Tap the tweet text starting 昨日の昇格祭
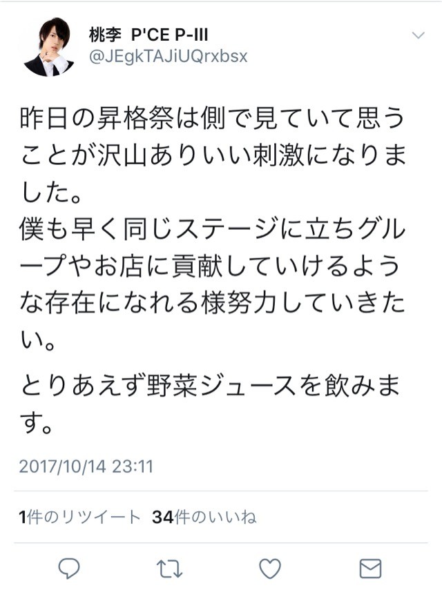The image size is (442, 590). (x=213, y=155)
